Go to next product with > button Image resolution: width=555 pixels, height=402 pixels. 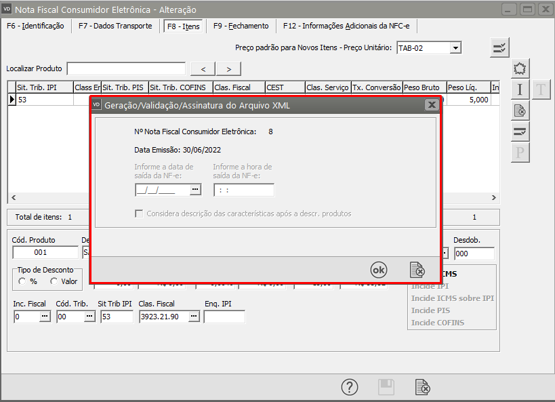(x=228, y=69)
